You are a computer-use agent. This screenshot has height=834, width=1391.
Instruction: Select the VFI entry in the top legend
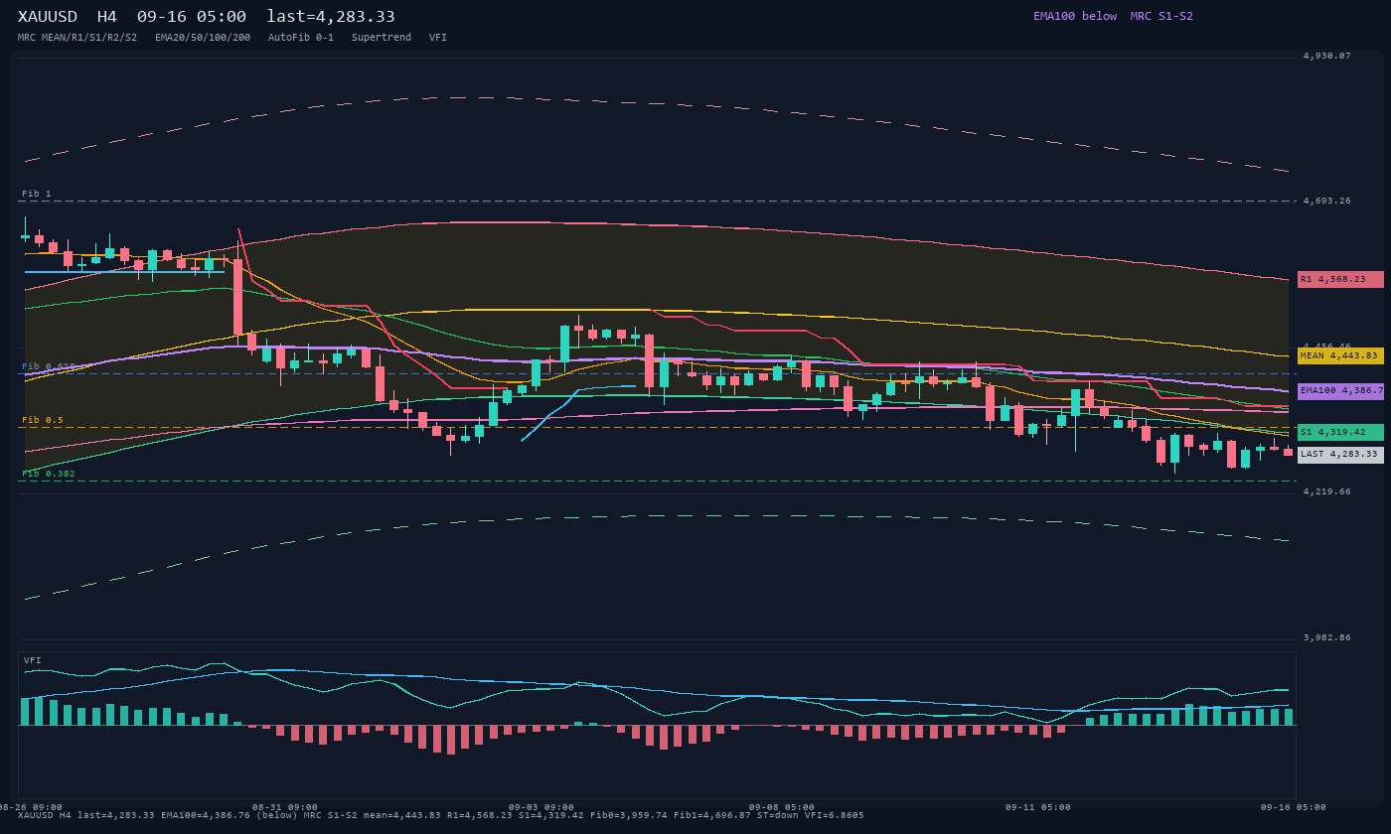(x=438, y=38)
